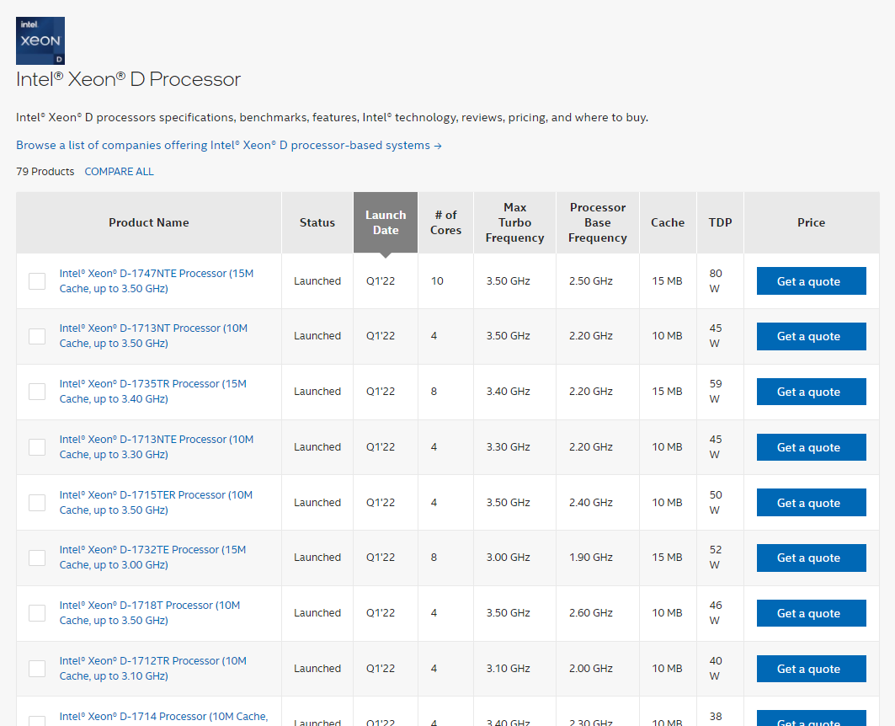Mark the D-1718T processor checkbox

pyautogui.click(x=37, y=613)
